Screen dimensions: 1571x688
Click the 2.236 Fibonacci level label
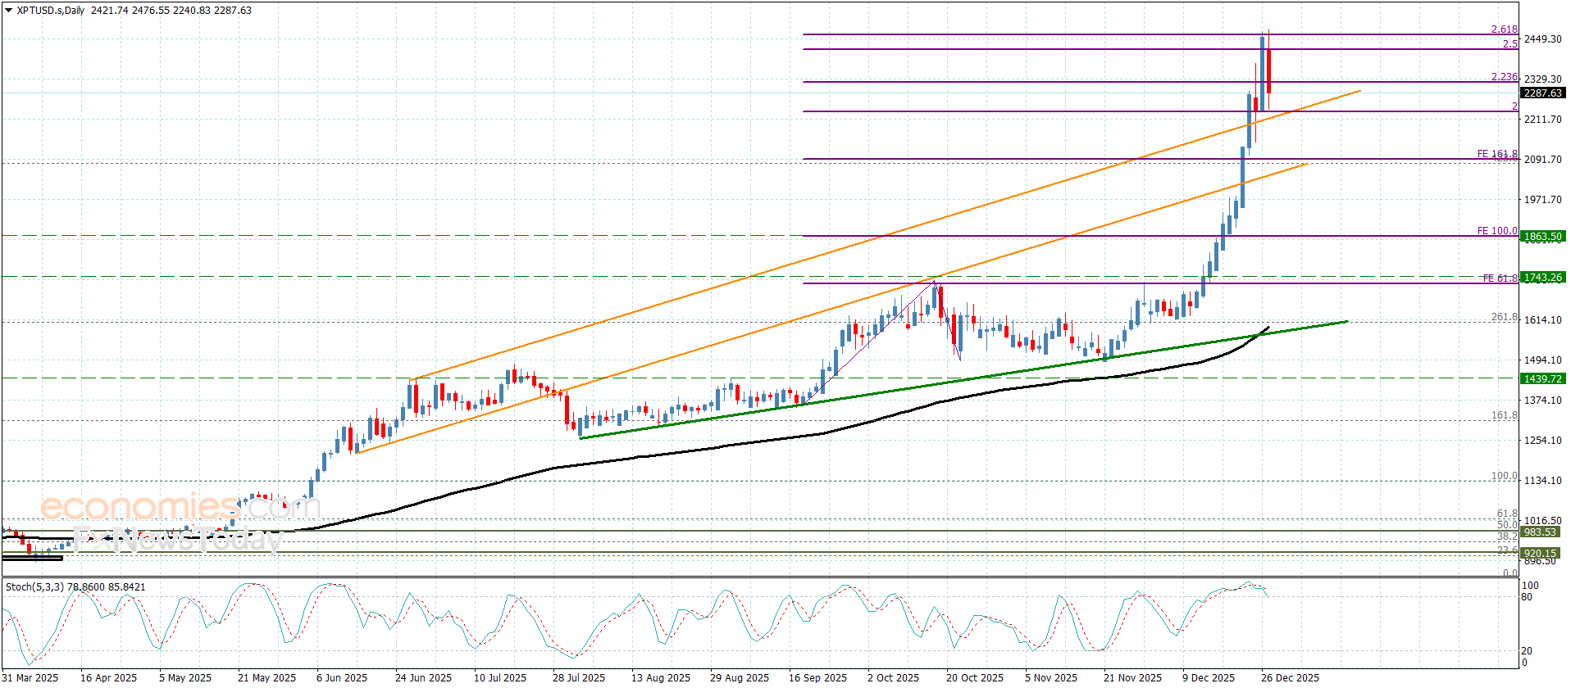(1504, 77)
